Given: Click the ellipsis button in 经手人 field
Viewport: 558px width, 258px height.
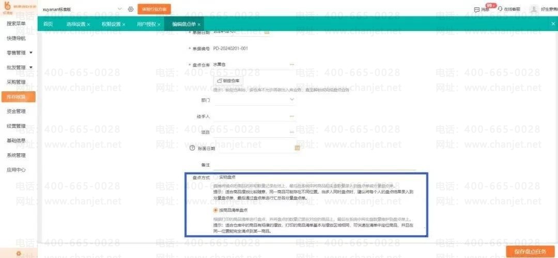Looking at the screenshot, I should [292, 116].
